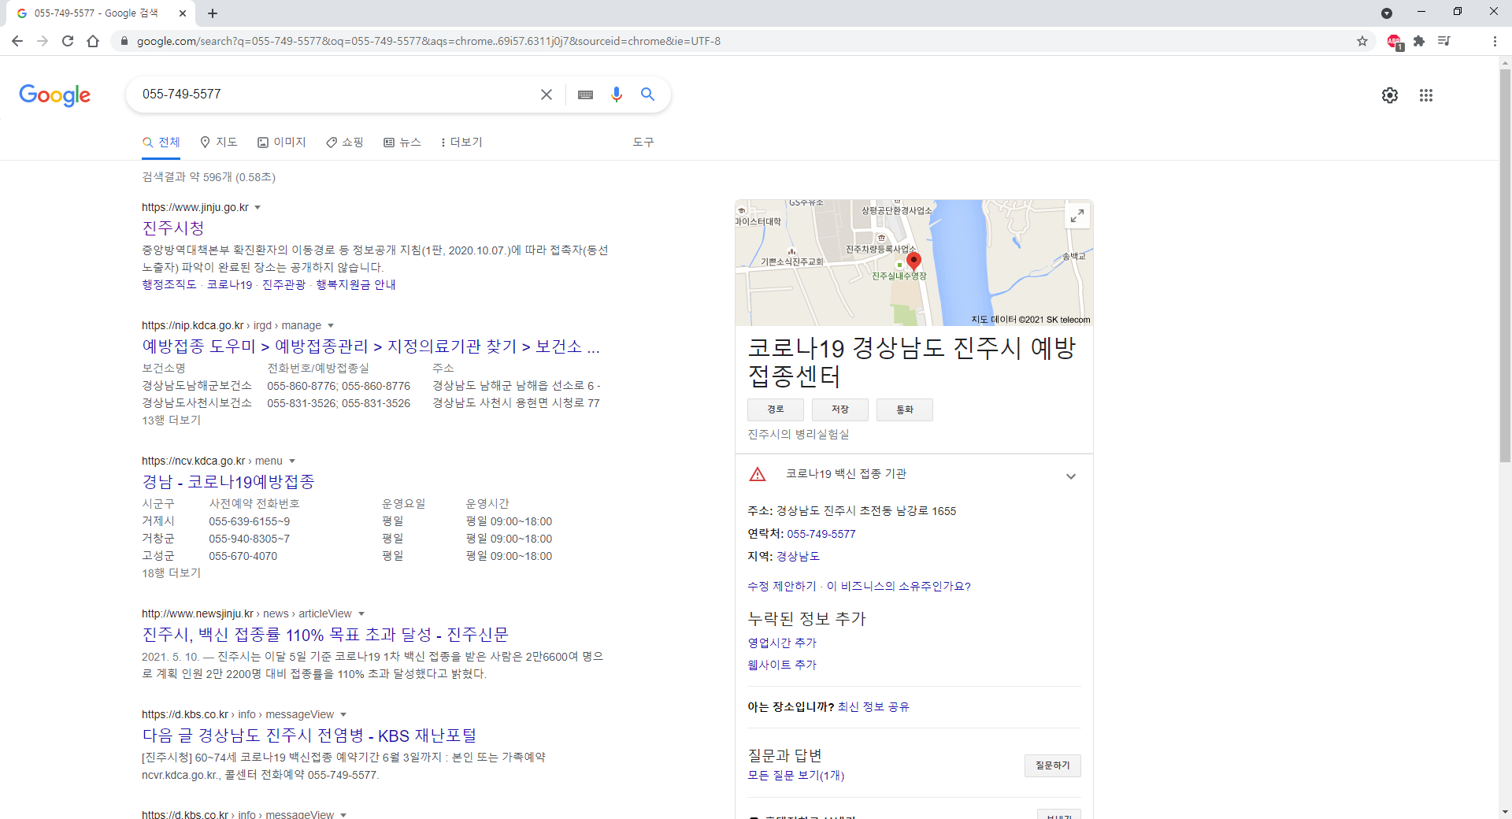Open KBS 재난포털 result link
Image resolution: width=1512 pixels, height=819 pixels.
coord(309,736)
